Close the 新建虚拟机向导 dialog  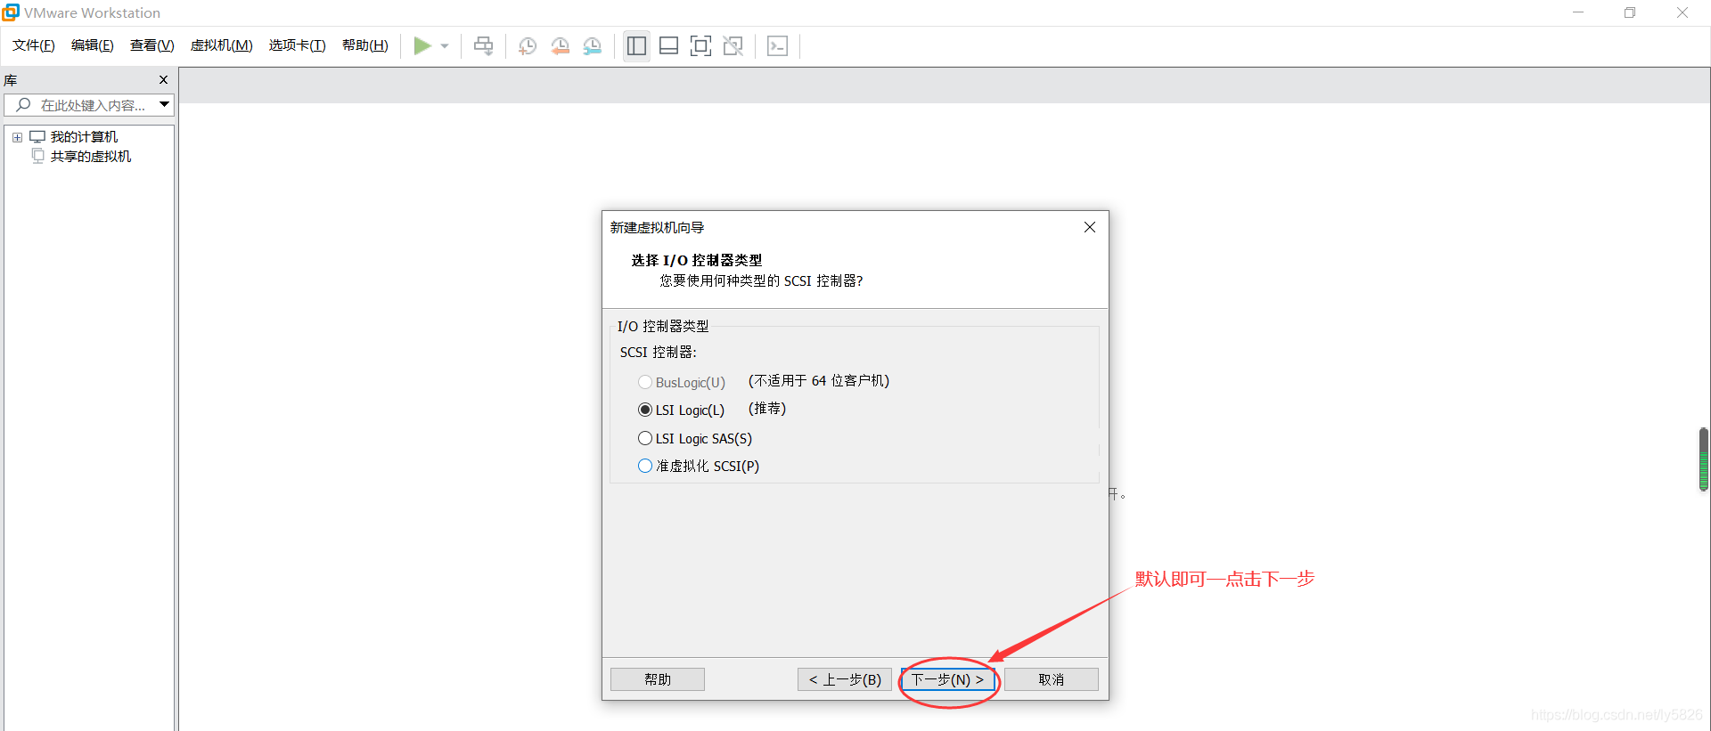[x=1089, y=227]
